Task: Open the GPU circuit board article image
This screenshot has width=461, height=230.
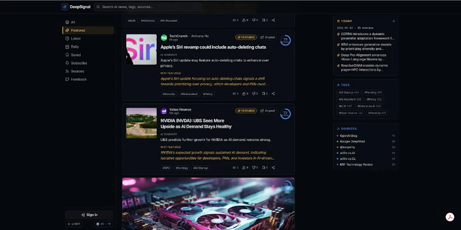Action: 209,204
